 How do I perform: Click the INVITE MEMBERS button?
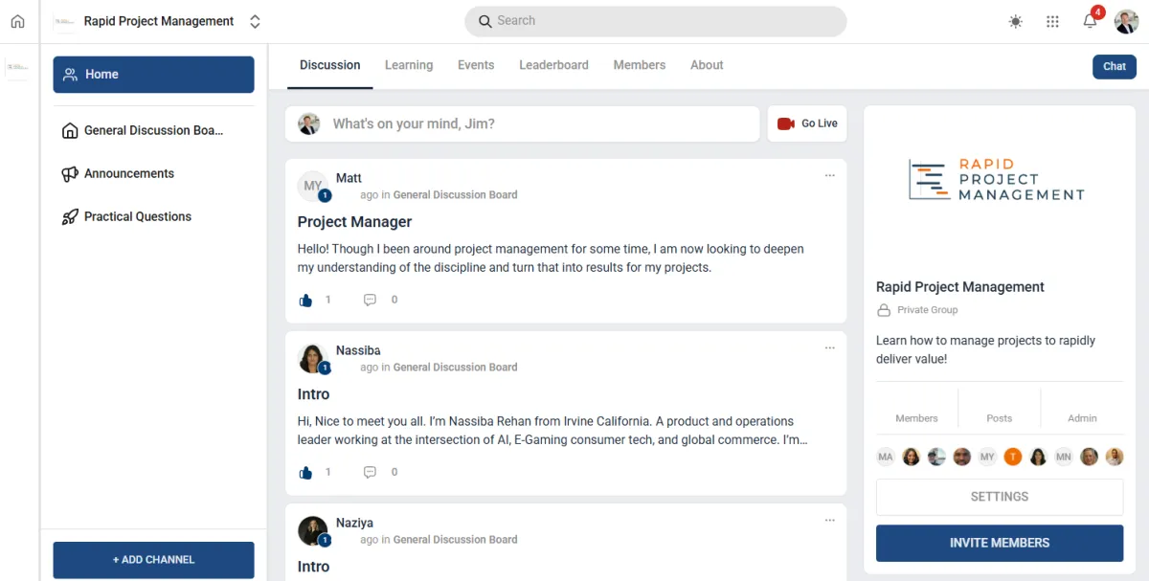pos(1000,543)
